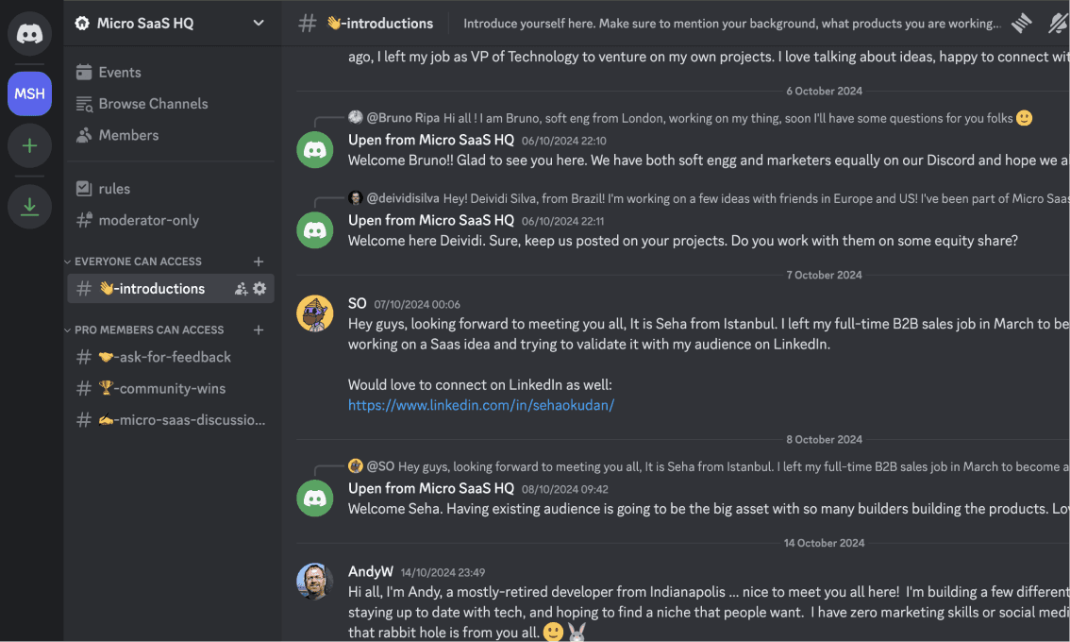1070x642 pixels.
Task: Select the MSH server icon
Action: tap(29, 93)
